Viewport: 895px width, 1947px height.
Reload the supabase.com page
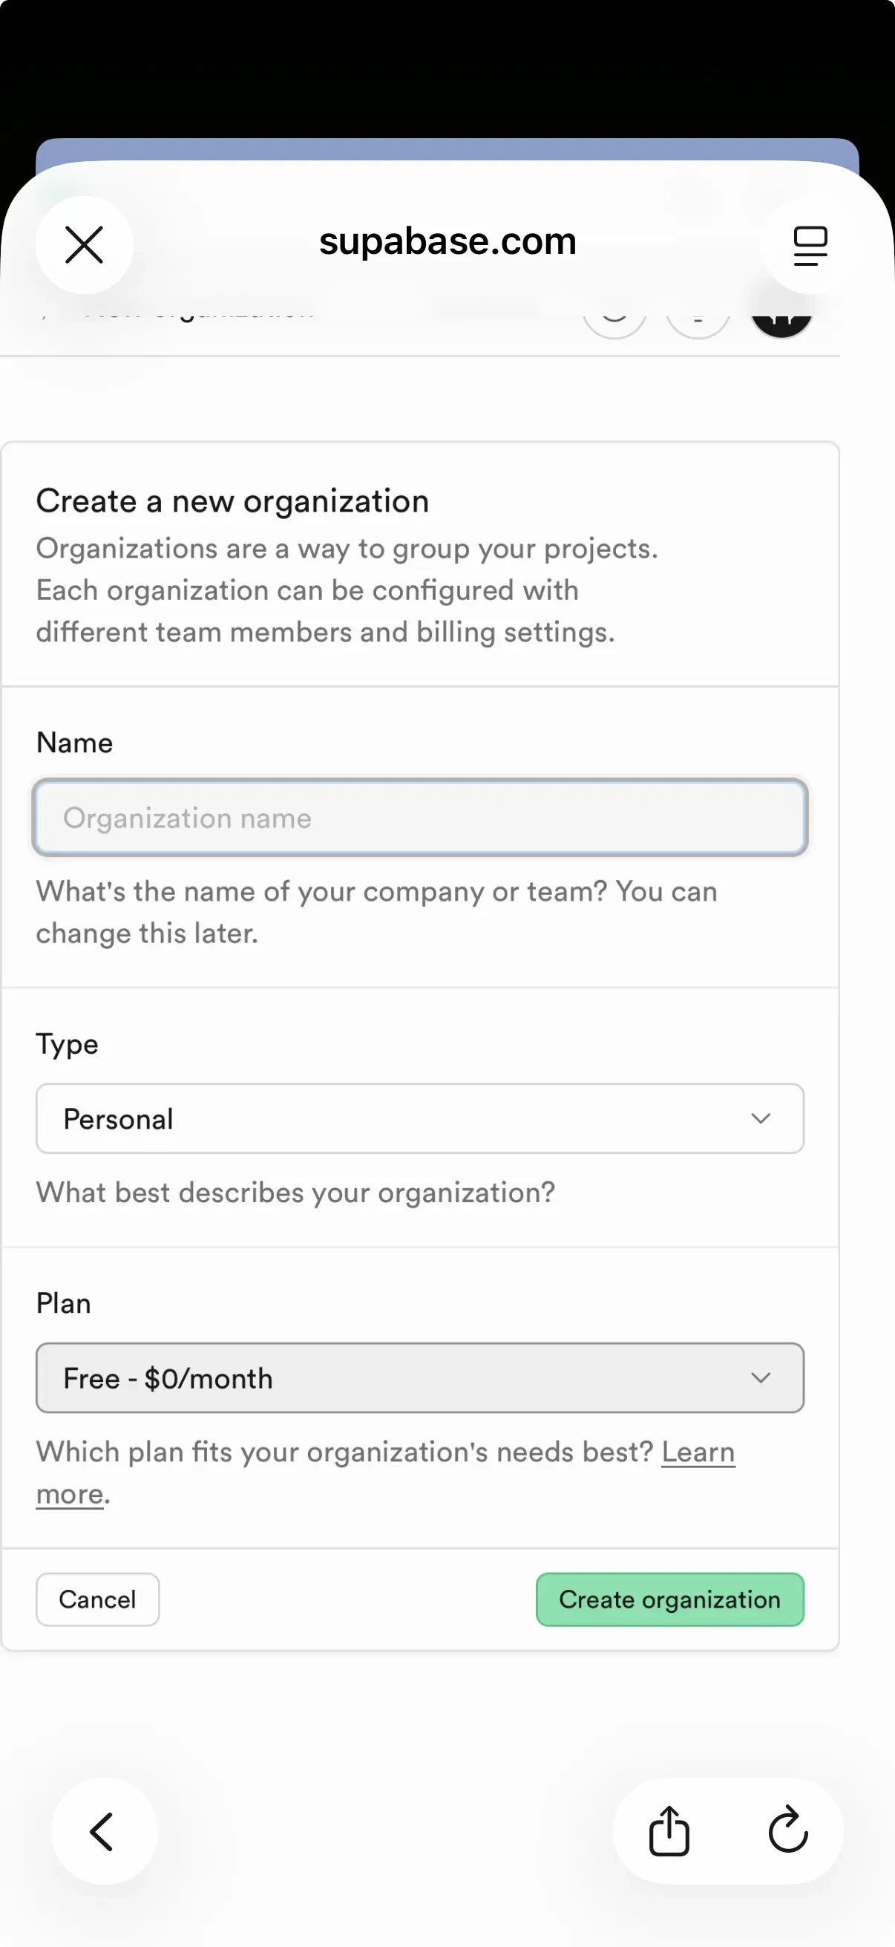click(x=789, y=1831)
